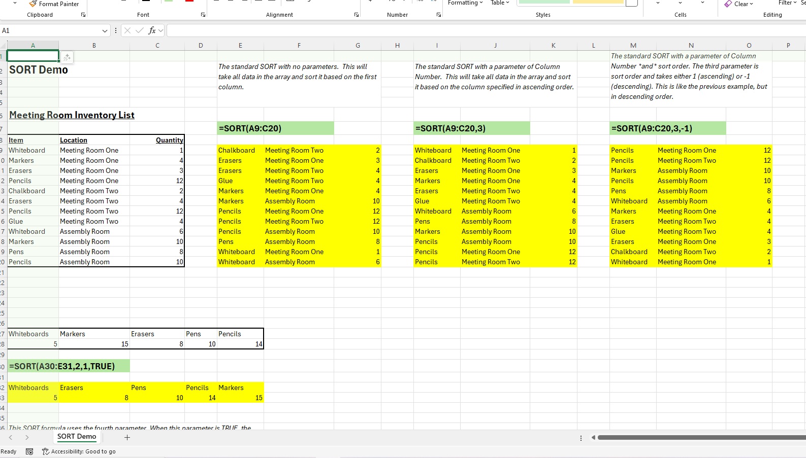Switch to the SORT Demo sheet tab
Image resolution: width=806 pixels, height=458 pixels.
[x=76, y=437]
